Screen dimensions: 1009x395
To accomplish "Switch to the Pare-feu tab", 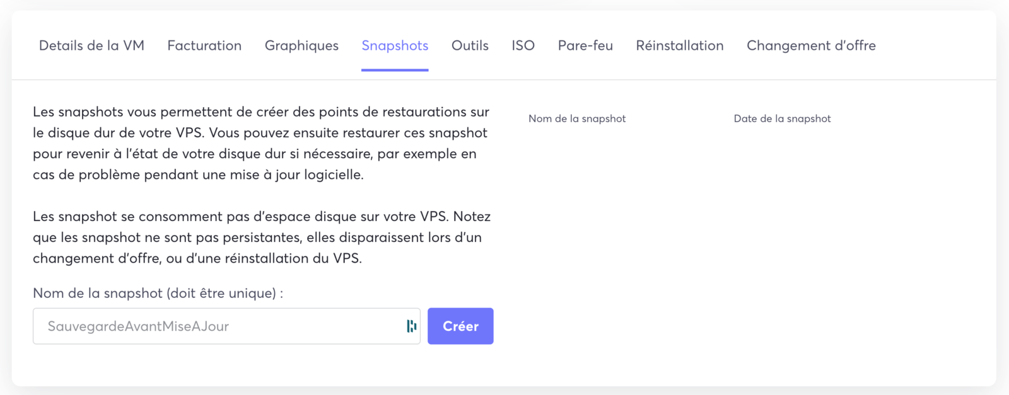I will click(x=585, y=45).
